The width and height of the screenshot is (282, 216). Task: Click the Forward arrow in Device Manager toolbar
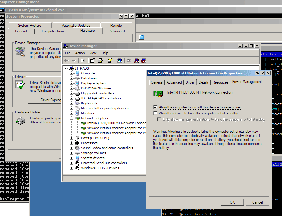click(74, 61)
